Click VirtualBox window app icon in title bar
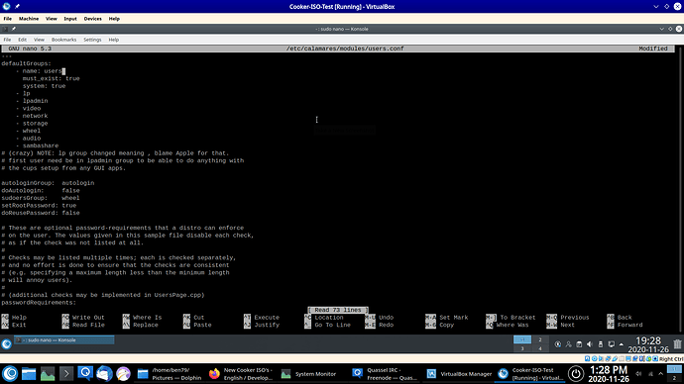Viewport: 684px width, 384px height. point(6,7)
